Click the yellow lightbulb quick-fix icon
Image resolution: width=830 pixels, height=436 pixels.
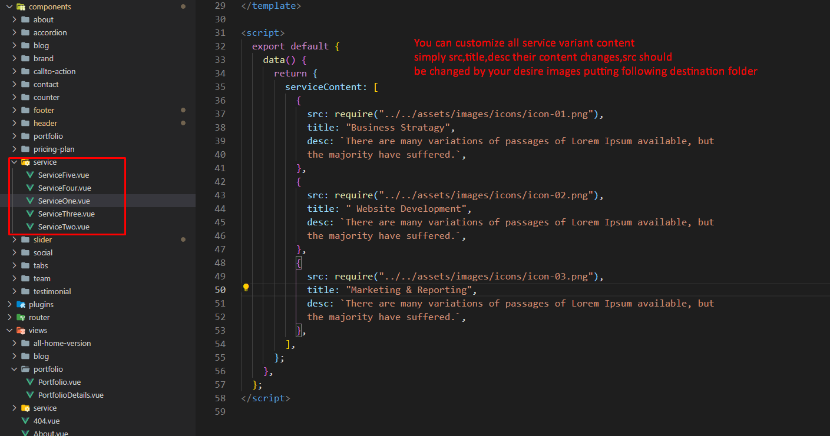click(x=246, y=288)
